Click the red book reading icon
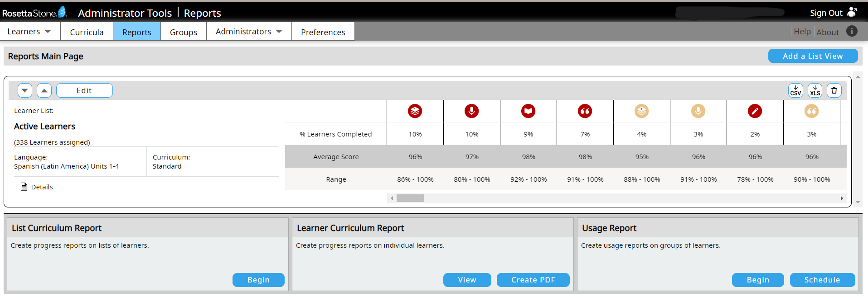 point(528,111)
